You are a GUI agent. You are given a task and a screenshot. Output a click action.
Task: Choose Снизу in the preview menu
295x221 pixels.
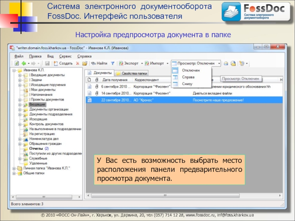coord(187,84)
